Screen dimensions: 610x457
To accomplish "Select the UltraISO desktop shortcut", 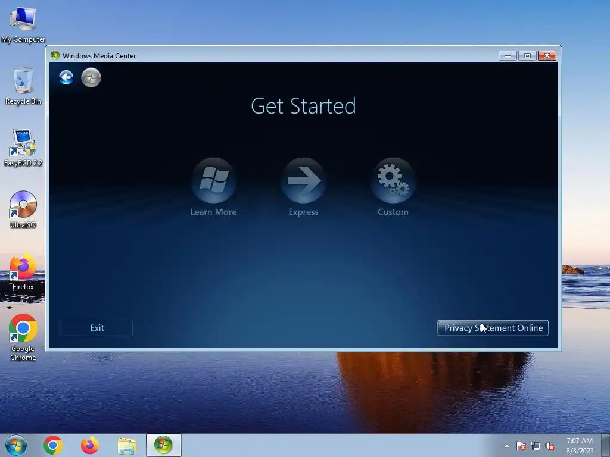I will (23, 210).
